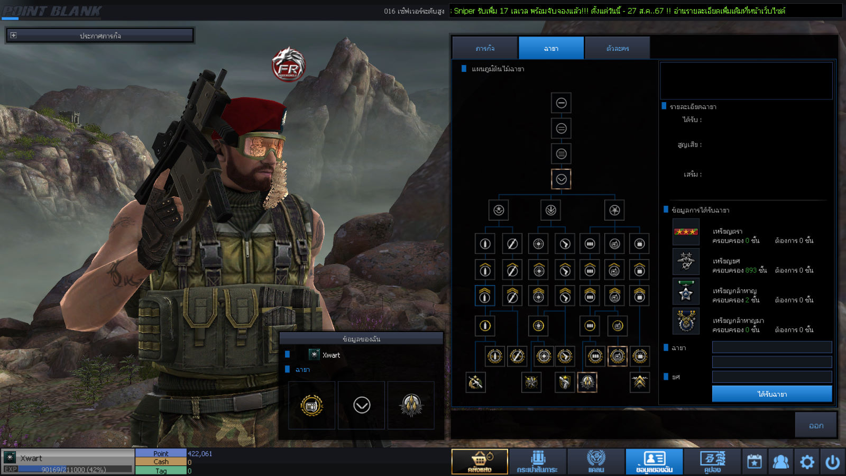Open the แคลน clan menu

pos(596,462)
